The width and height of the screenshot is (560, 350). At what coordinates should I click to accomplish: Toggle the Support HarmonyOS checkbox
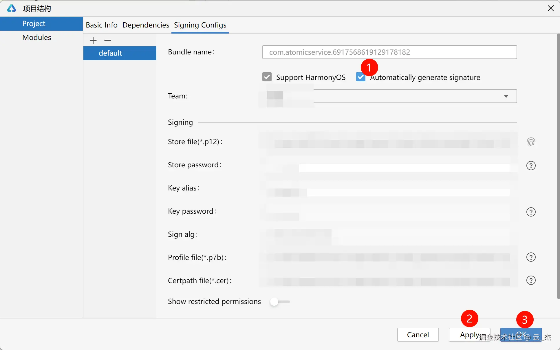(x=267, y=77)
